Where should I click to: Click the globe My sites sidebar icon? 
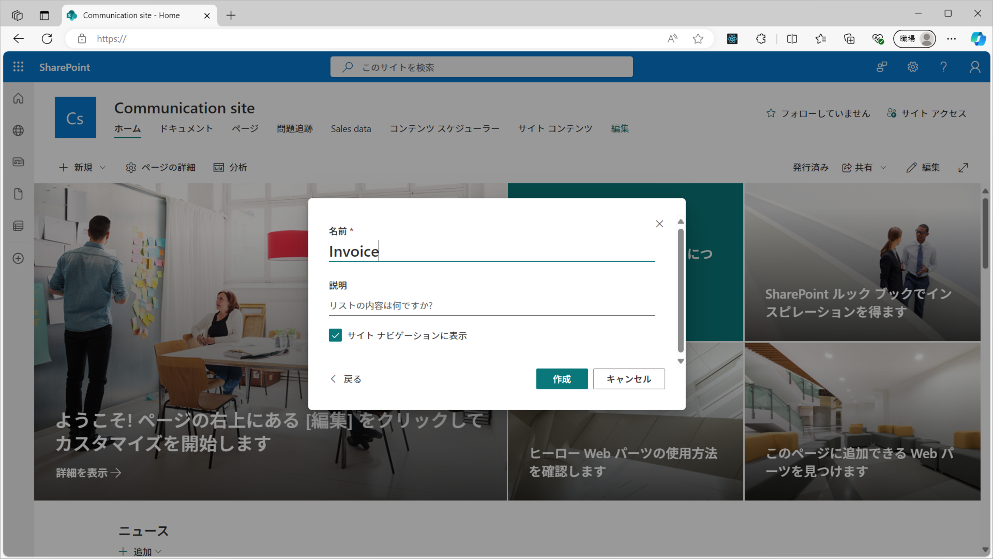pyautogui.click(x=18, y=130)
